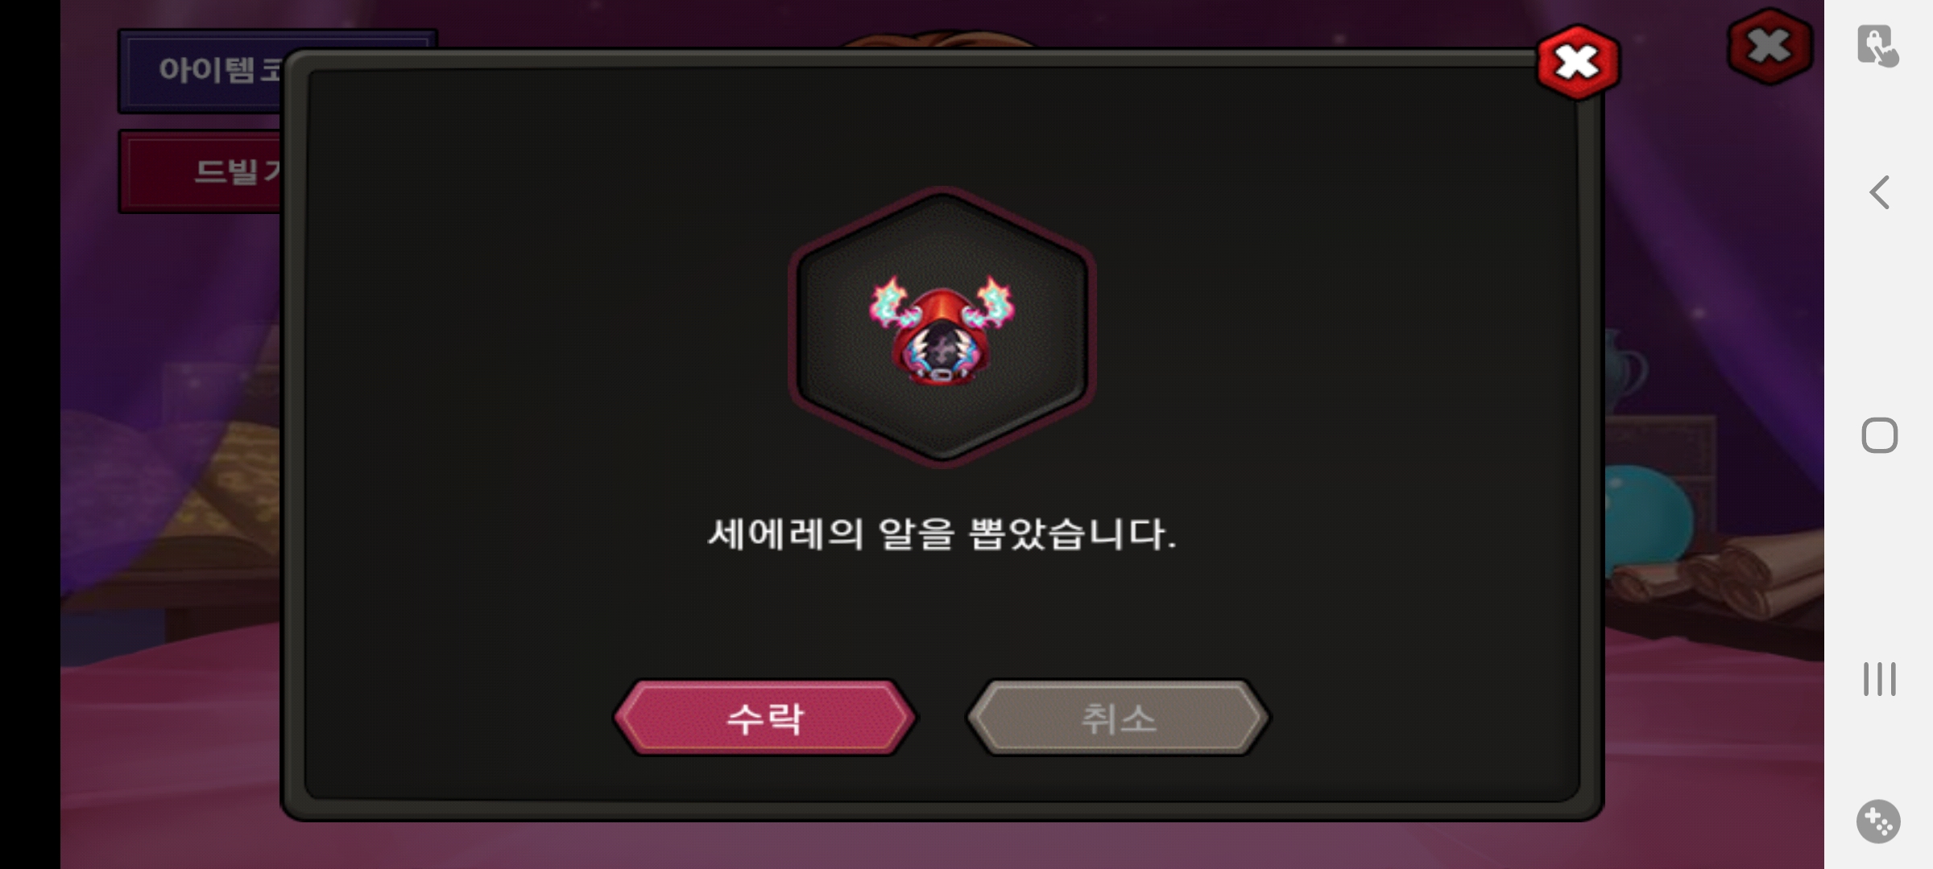Open the touch lock icon
Screen dimensions: 1933x869
(1878, 46)
